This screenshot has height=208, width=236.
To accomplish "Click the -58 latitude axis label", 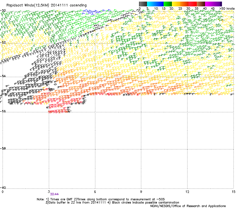I will tap(3, 148).
